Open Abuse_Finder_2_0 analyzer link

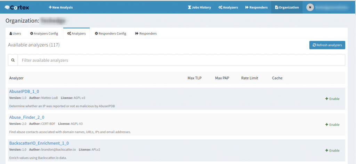pyautogui.click(x=27, y=117)
